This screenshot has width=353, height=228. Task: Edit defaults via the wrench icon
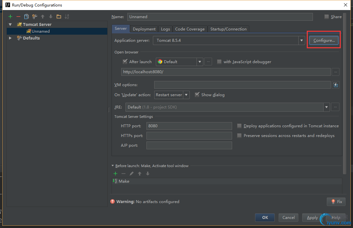click(x=35, y=17)
